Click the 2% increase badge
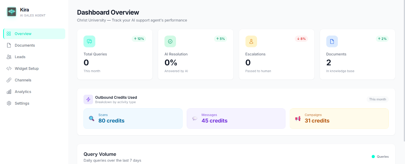 click(x=382, y=39)
